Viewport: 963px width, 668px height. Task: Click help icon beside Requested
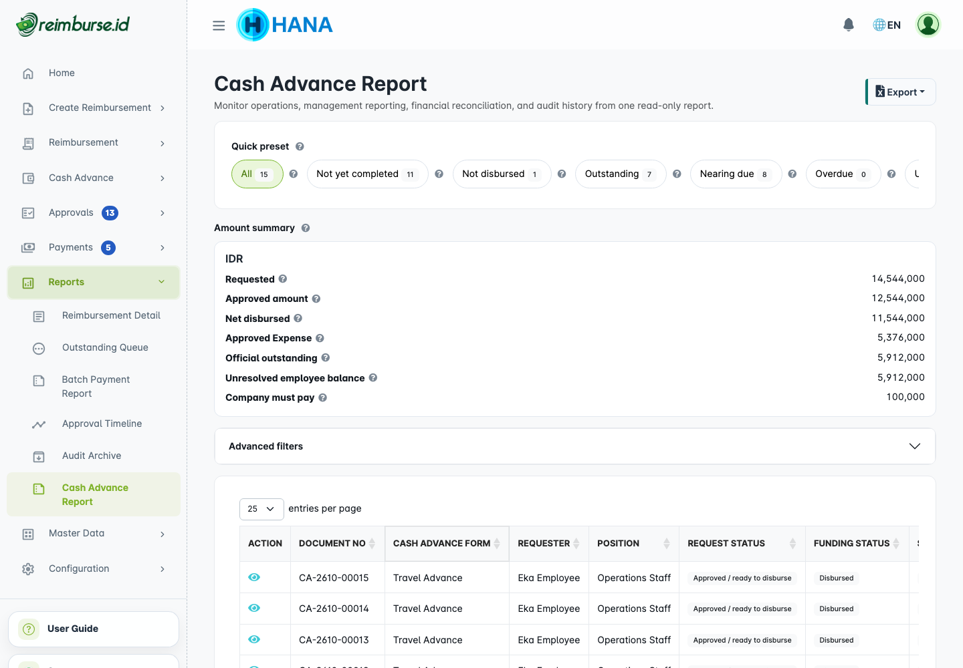tap(283, 279)
